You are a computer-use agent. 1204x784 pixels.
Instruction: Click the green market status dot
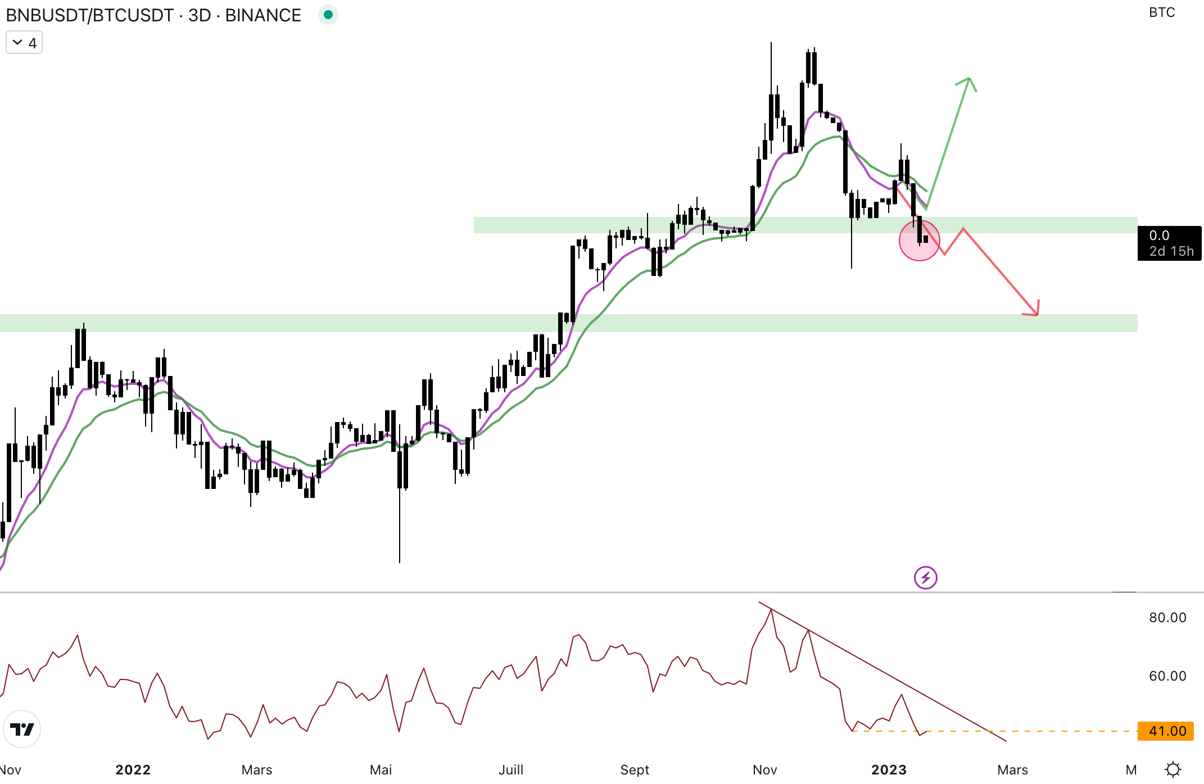click(328, 15)
